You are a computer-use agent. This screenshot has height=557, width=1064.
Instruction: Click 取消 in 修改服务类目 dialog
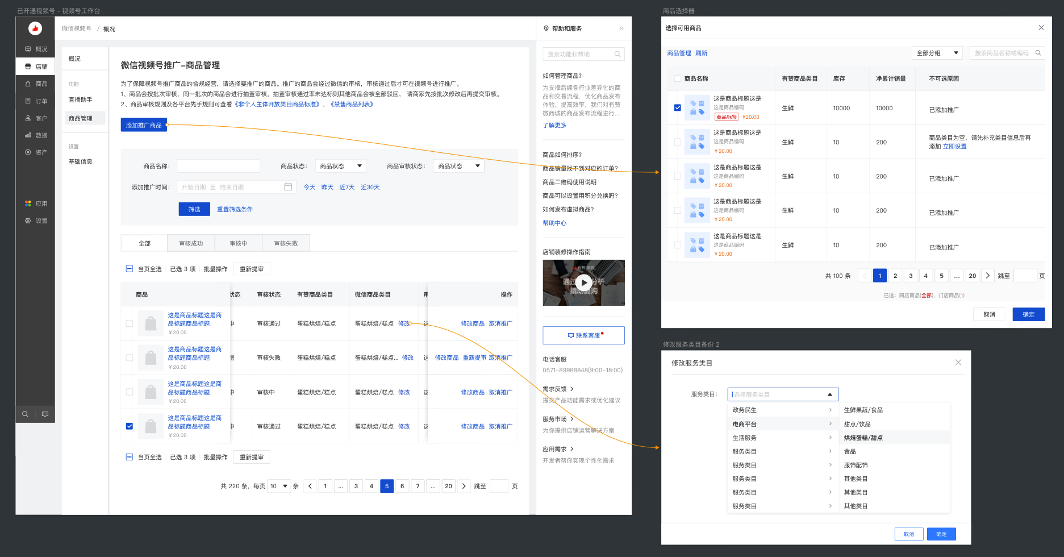909,534
